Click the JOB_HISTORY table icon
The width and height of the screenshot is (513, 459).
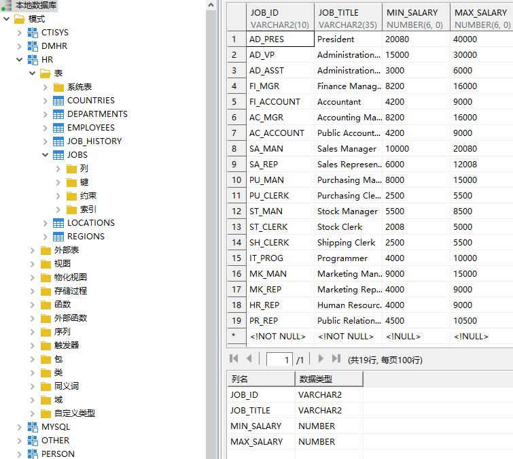point(58,141)
